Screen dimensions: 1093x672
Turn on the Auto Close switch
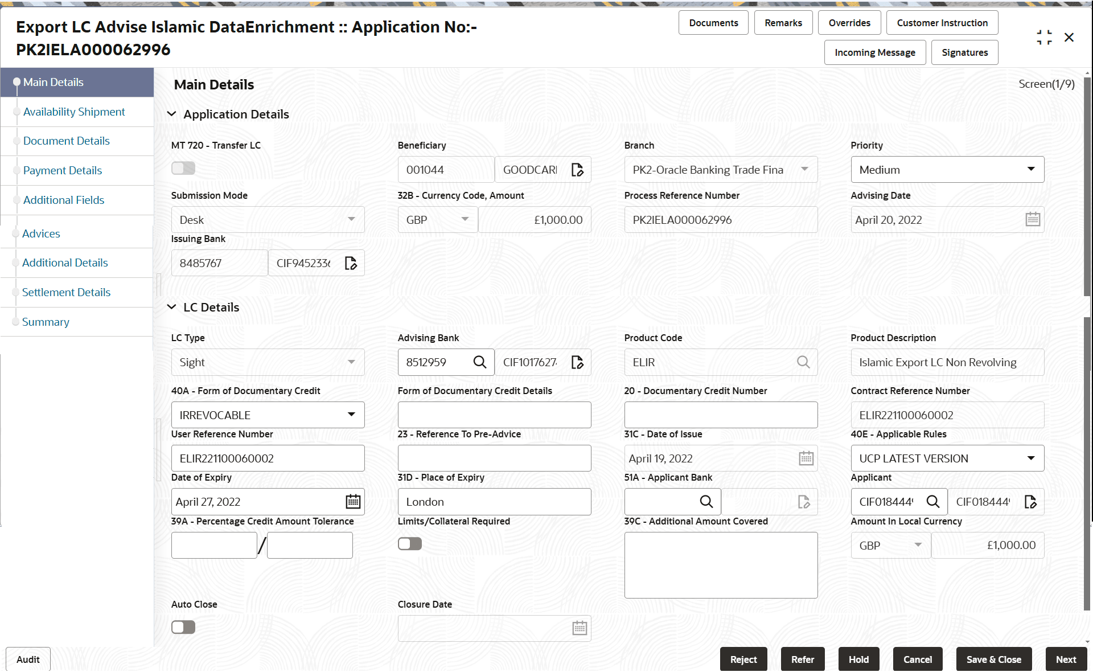tap(183, 627)
